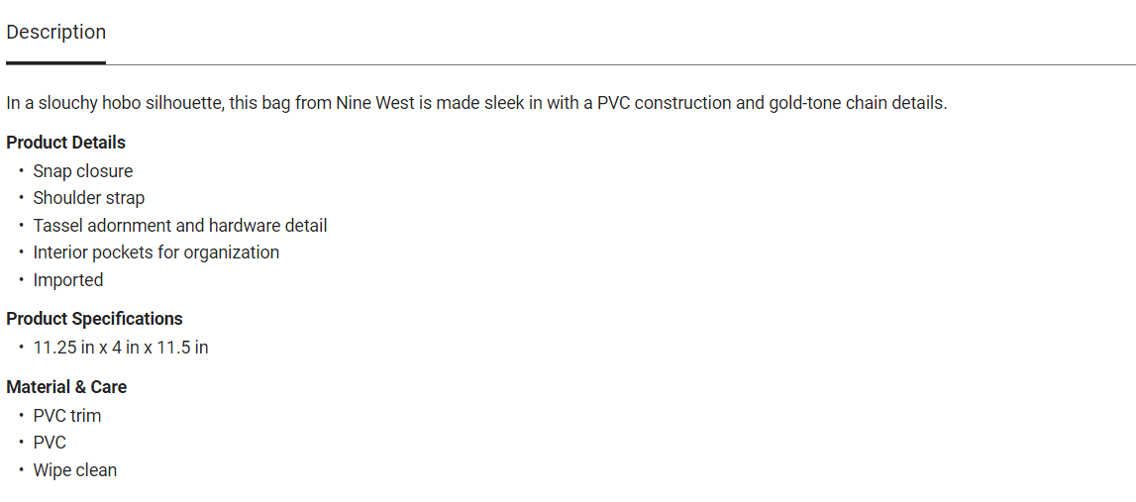The width and height of the screenshot is (1136, 502).
Task: Click the dimensions "11.25 in x 4 in x 11.5 in"
Action: (x=120, y=348)
